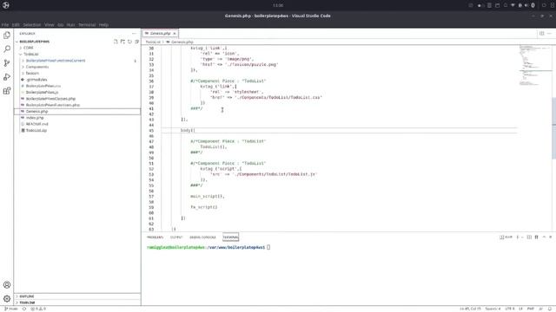Open the Manage gear icon

click(x=7, y=298)
